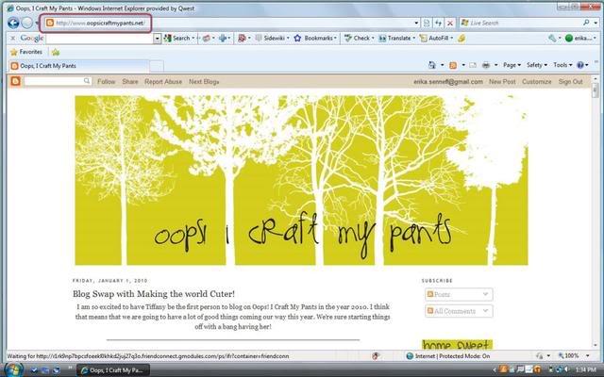Go back using the blue Back arrow
This screenshot has height=377, width=604.
click(x=13, y=23)
